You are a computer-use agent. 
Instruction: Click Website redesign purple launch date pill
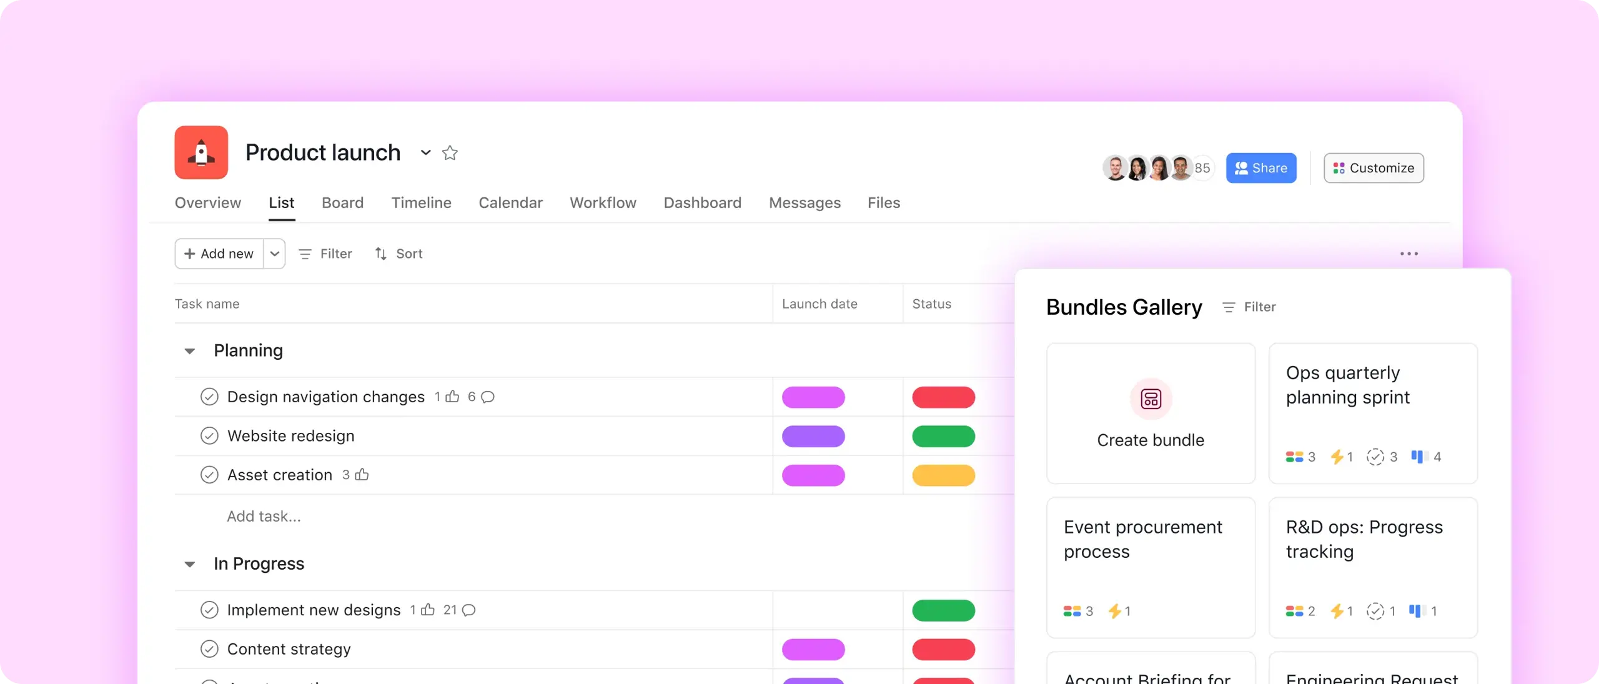click(x=813, y=436)
